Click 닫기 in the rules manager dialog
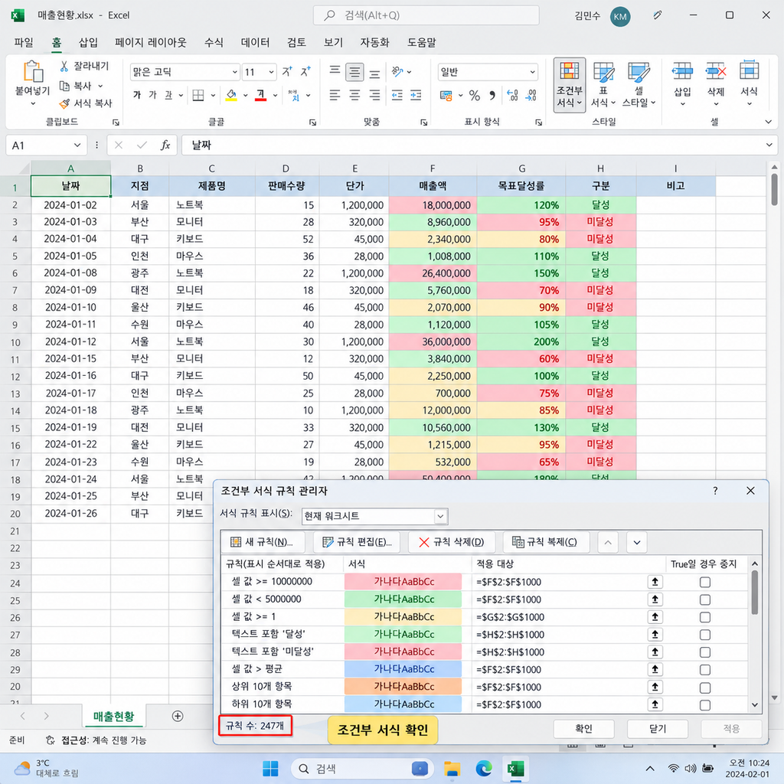Viewport: 784px width, 784px height. pos(658,729)
